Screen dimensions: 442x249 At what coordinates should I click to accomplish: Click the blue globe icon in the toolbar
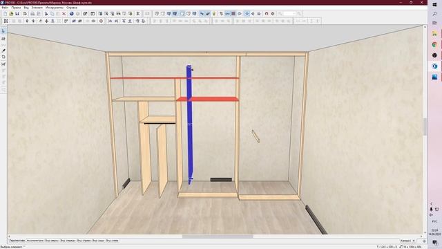[72, 14]
